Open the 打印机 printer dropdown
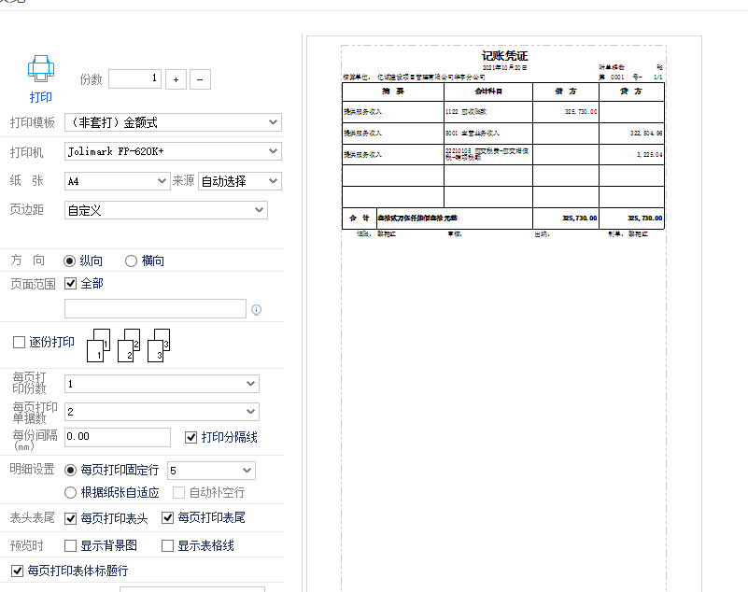The height and width of the screenshot is (592, 748). 173,151
